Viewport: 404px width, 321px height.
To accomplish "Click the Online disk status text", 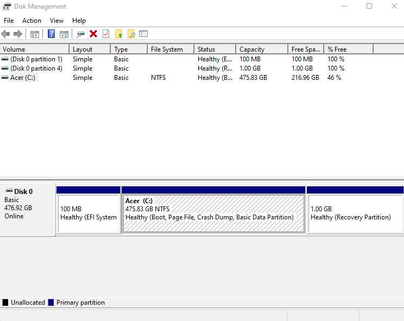I will (x=14, y=216).
